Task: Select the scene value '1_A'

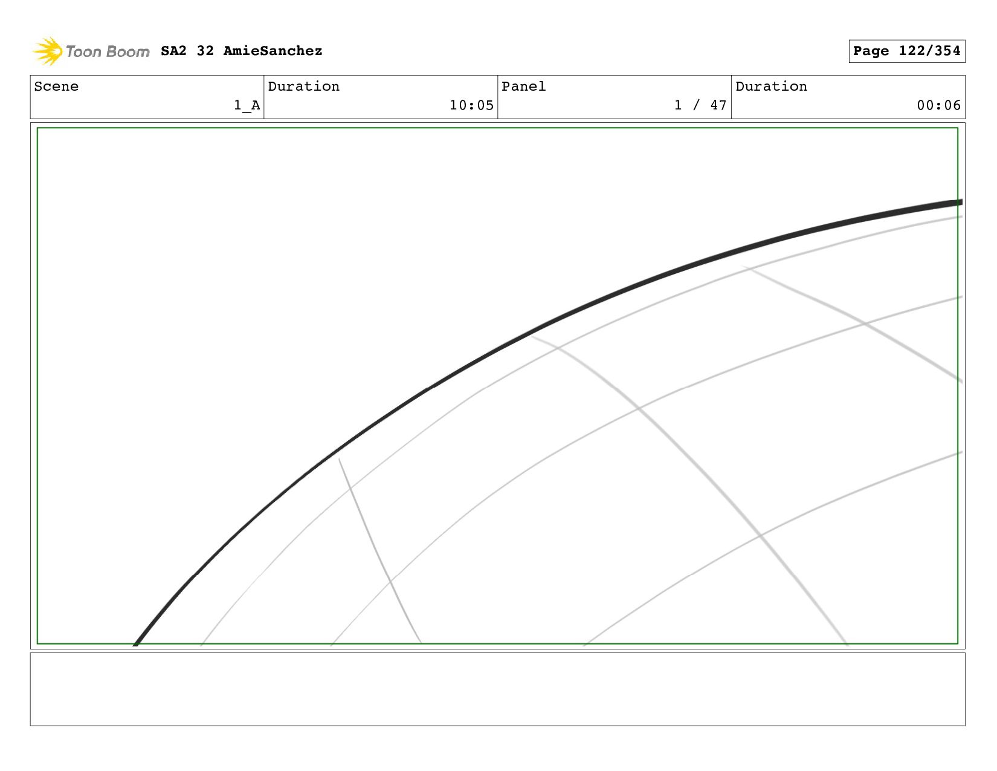Action: click(x=247, y=105)
